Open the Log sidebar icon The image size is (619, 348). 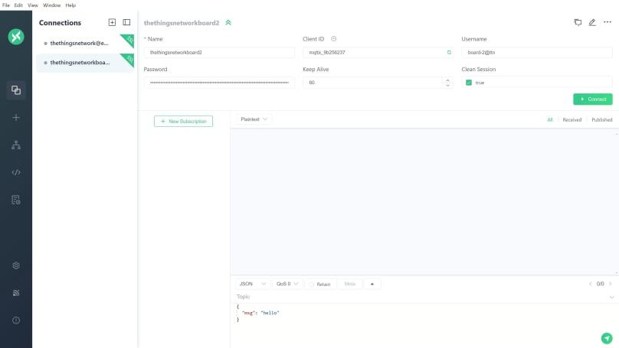[x=16, y=200]
